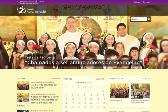This screenshot has width=168, height=112.
Task: Click the Notícias section heading
Action: [x=21, y=78]
